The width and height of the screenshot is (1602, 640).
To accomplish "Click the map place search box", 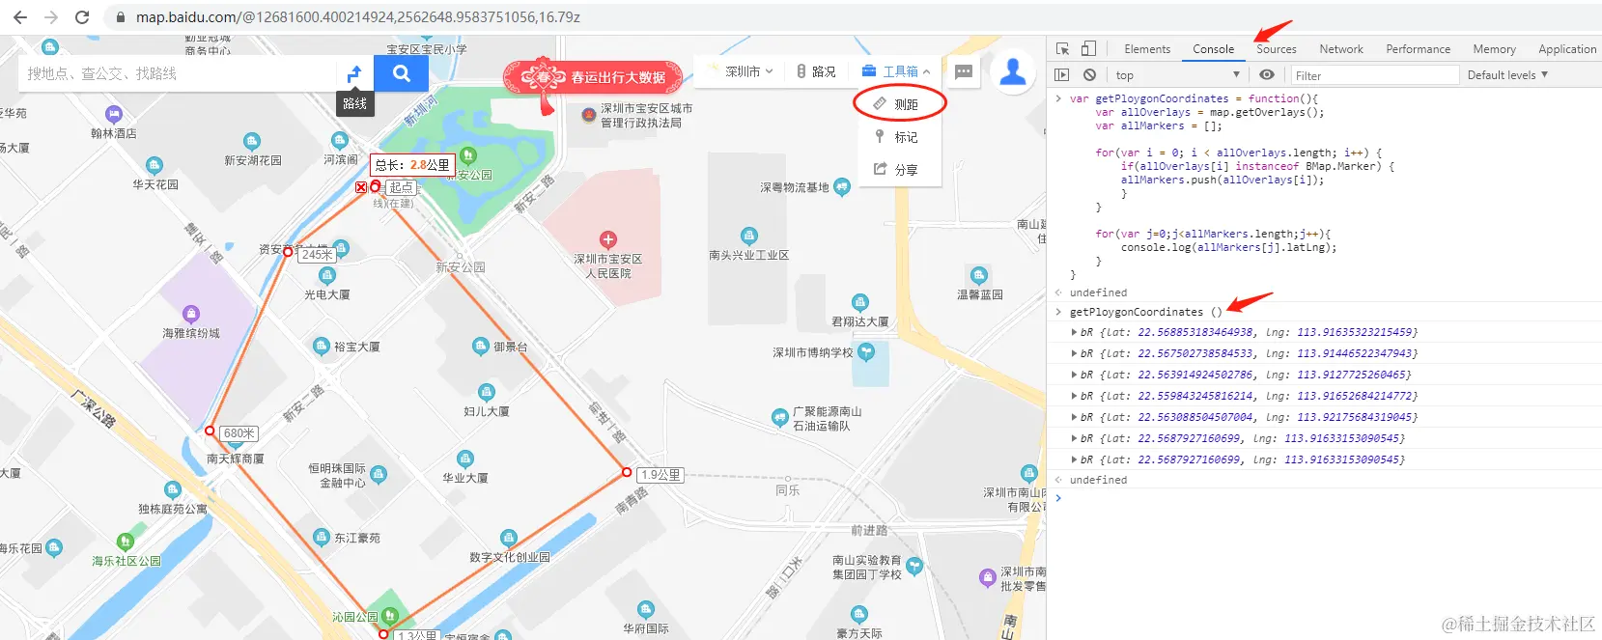I will coord(177,73).
